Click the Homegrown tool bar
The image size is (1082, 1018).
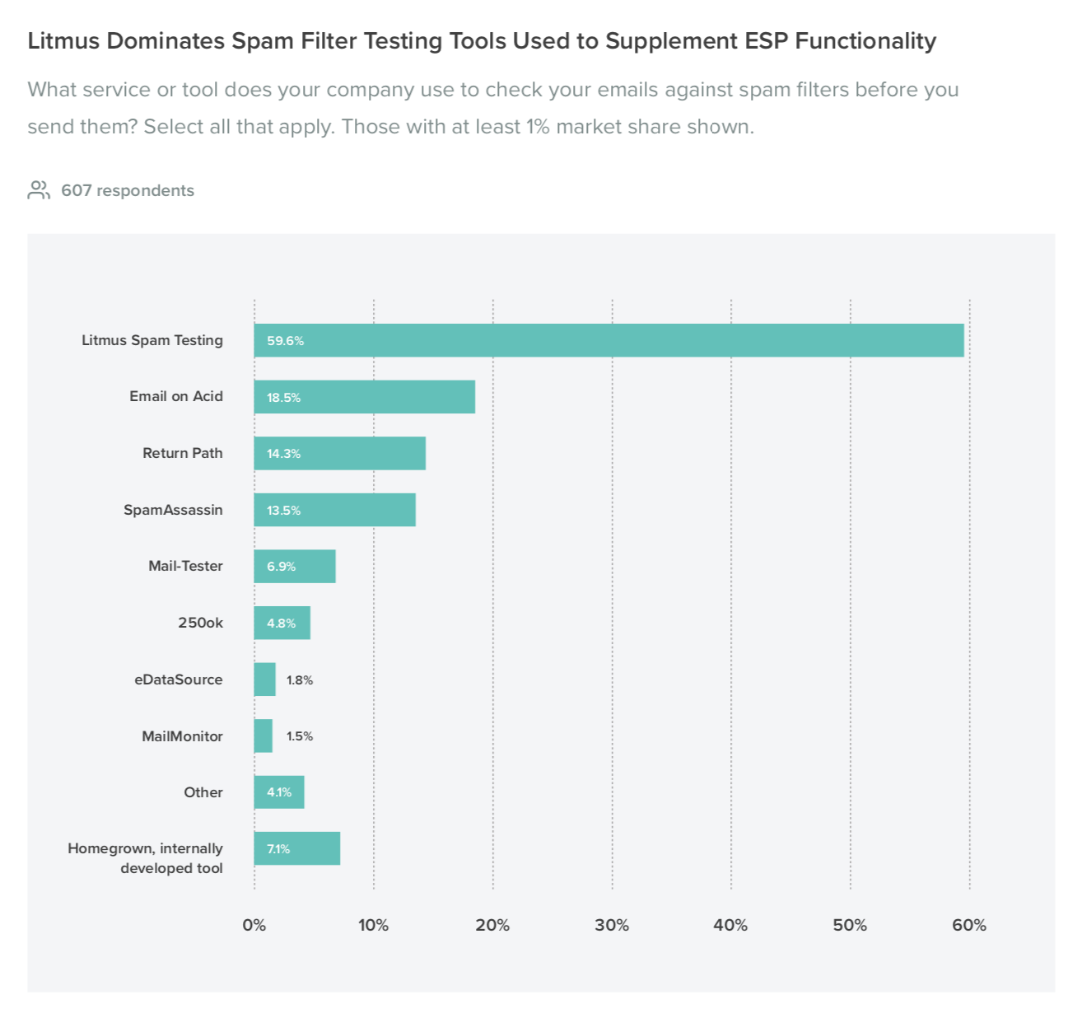coord(296,848)
